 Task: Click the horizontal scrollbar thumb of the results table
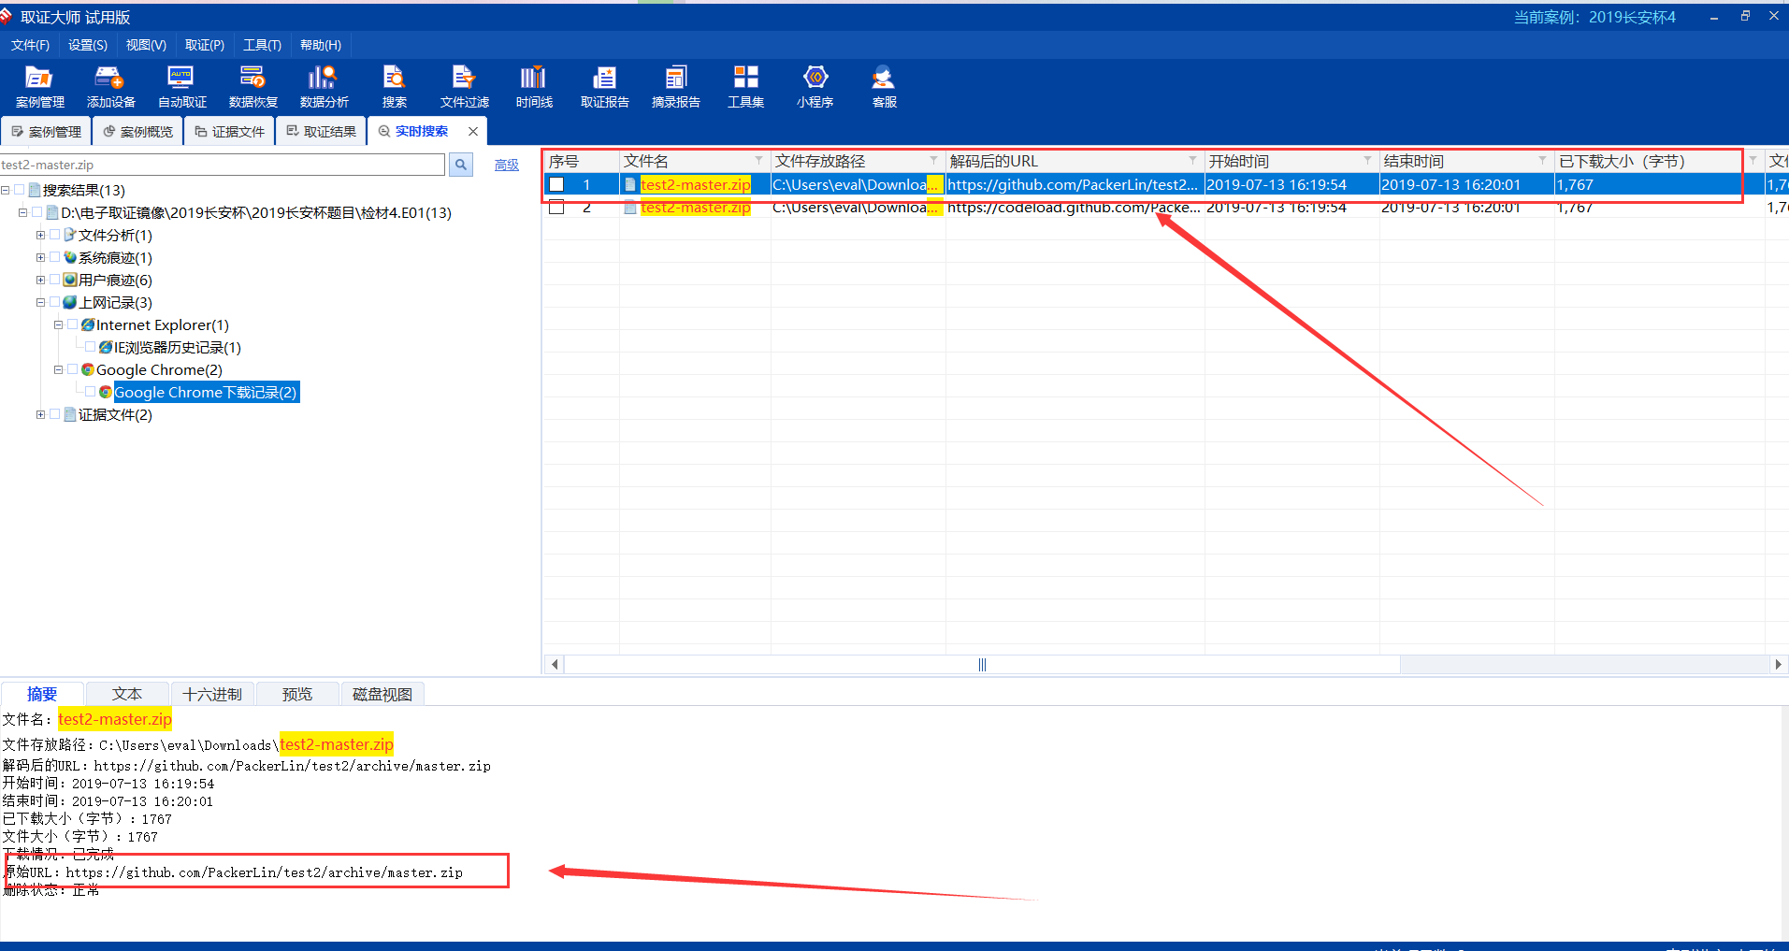pyautogui.click(x=982, y=665)
